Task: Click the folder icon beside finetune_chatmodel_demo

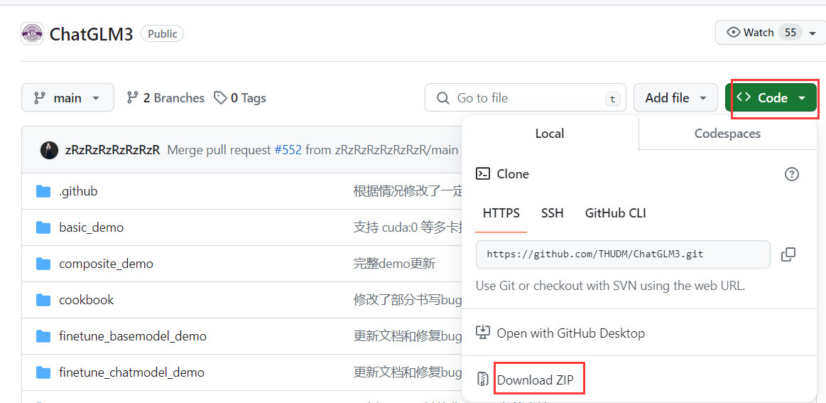Action: click(43, 372)
